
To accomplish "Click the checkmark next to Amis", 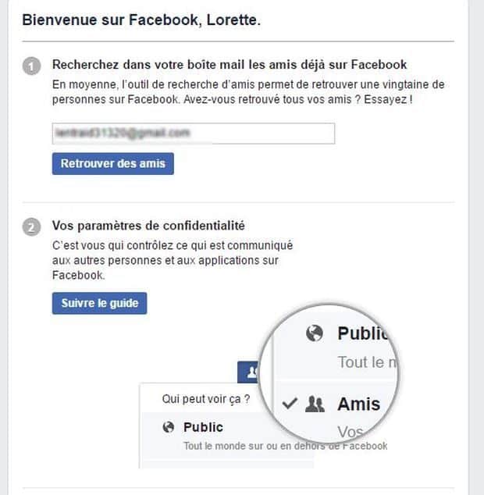I will click(x=290, y=403).
